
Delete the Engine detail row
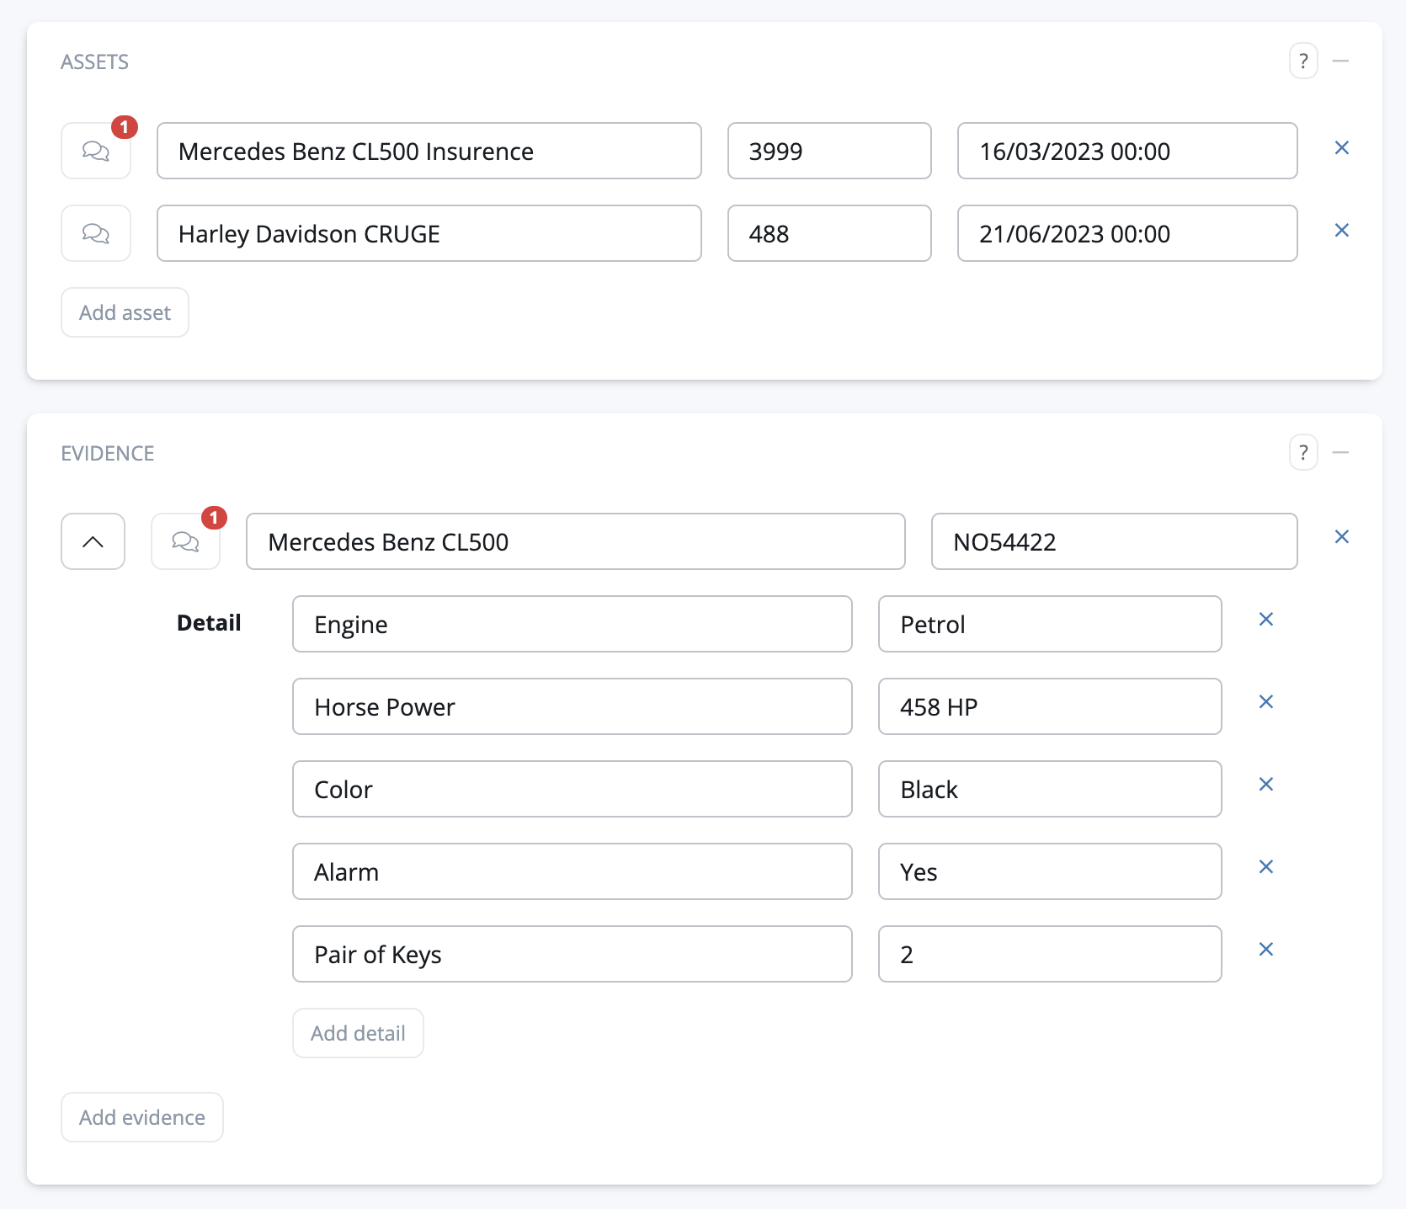(x=1265, y=620)
